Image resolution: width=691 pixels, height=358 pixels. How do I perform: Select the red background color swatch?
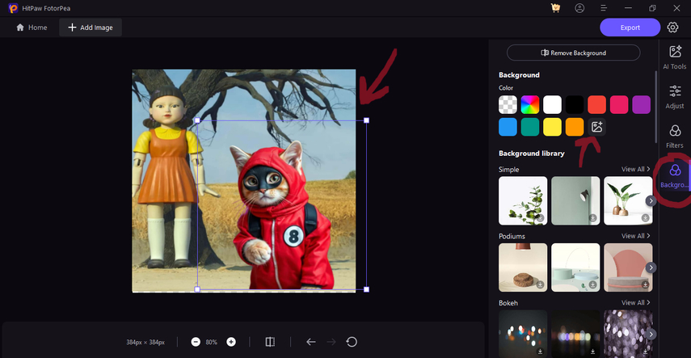point(597,104)
